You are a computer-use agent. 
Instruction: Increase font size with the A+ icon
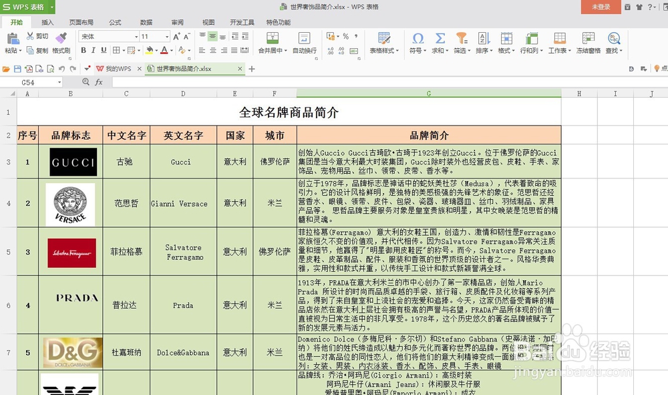tap(176, 37)
